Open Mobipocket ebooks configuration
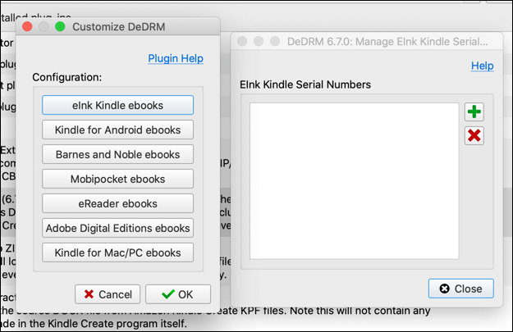Viewport: 513px width, 332px height. [x=117, y=179]
